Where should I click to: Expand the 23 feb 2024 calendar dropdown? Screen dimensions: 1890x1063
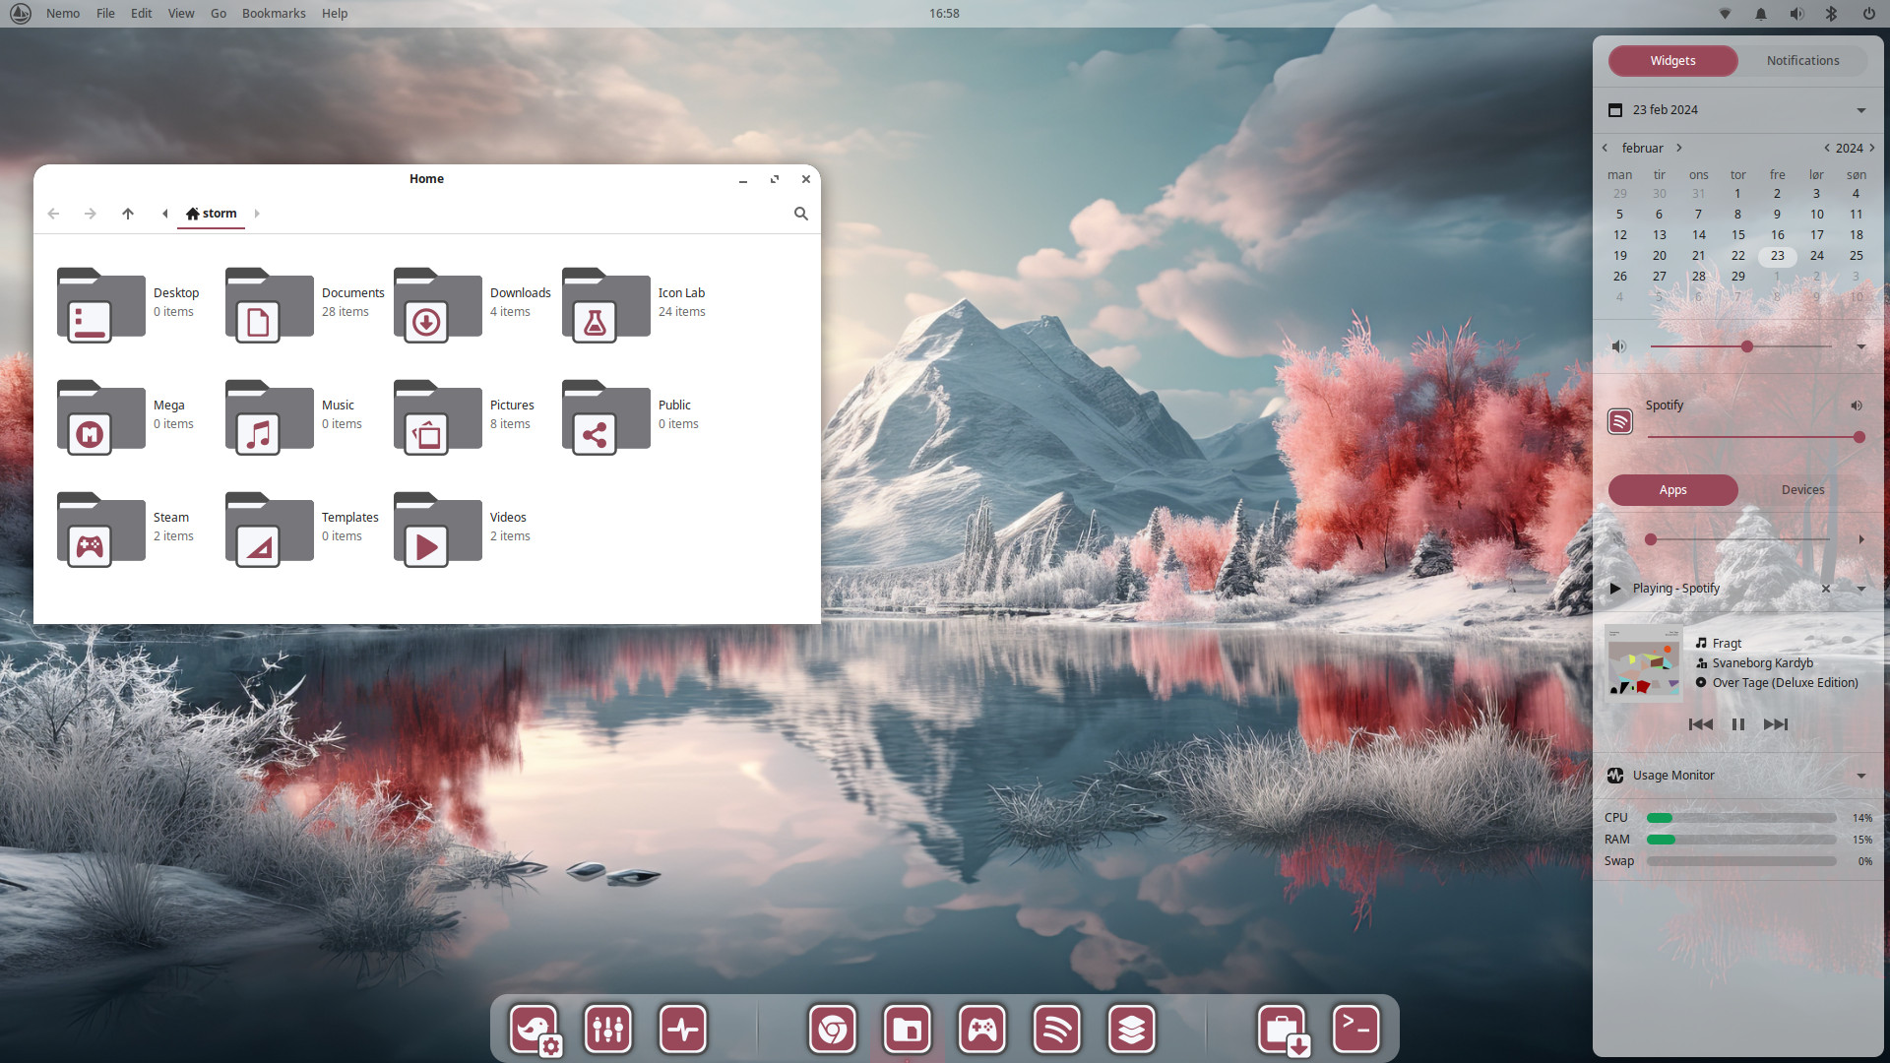(1860, 110)
